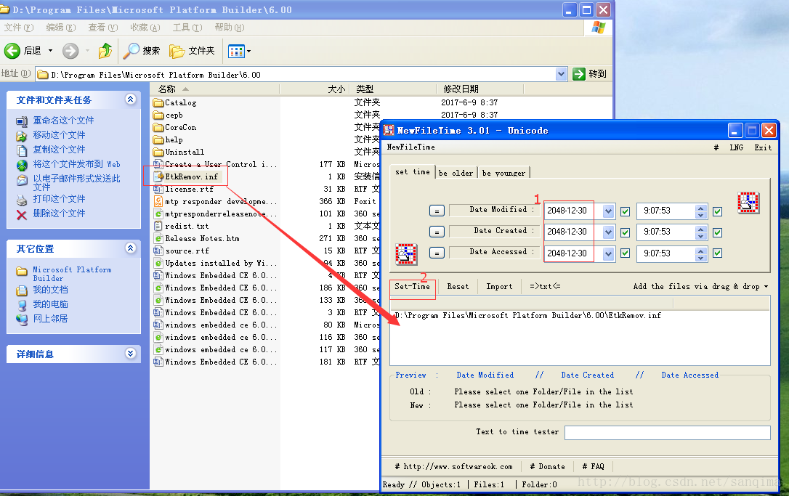789x496 pixels.
Task: Open the My Network Places icon
Action: [x=22, y=319]
